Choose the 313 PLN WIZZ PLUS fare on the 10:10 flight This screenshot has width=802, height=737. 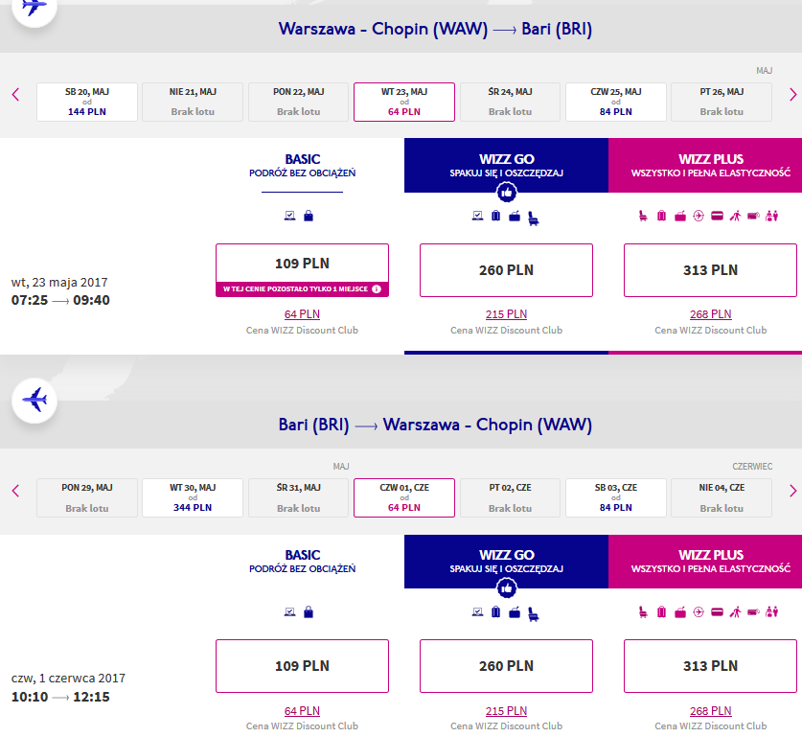tap(710, 666)
